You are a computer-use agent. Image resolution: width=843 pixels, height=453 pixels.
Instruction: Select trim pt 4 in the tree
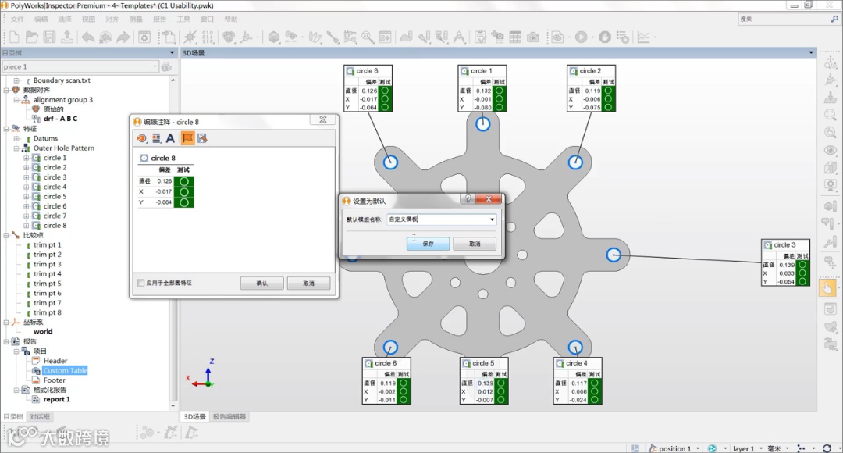coord(48,274)
